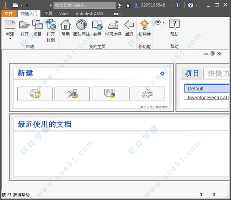
Task: Select the Default project entry
Action: click(207, 89)
